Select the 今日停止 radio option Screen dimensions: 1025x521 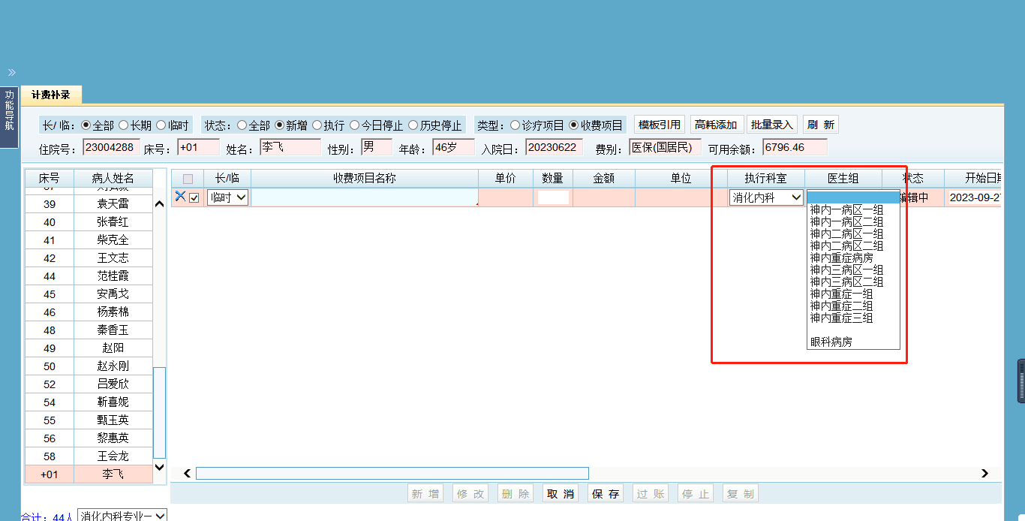click(354, 125)
